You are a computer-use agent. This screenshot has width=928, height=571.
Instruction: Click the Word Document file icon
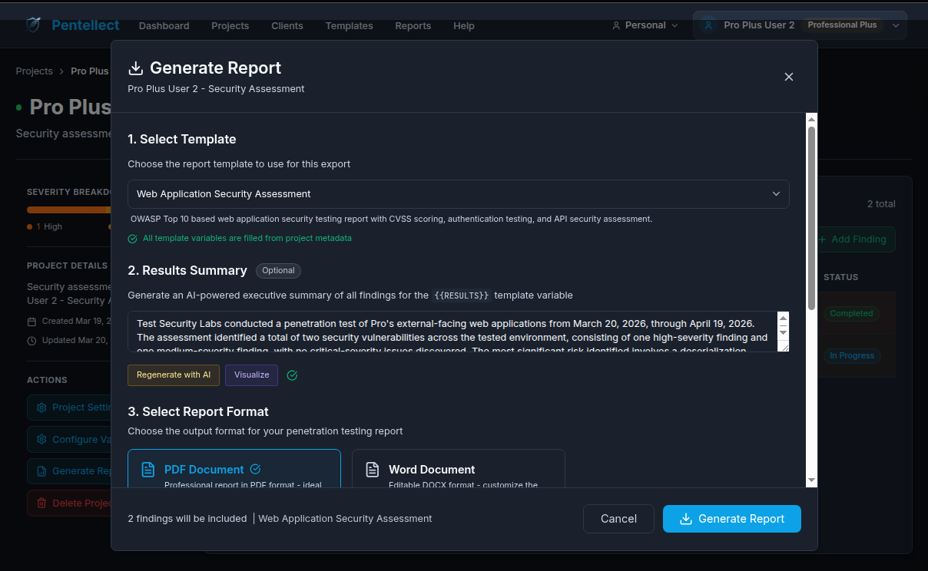click(x=373, y=470)
